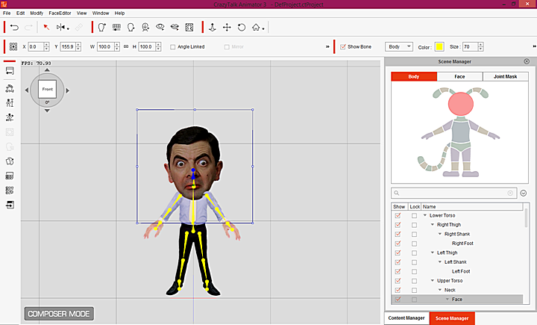Select the Face row in tree
This screenshot has width=537, height=325.
(457, 300)
